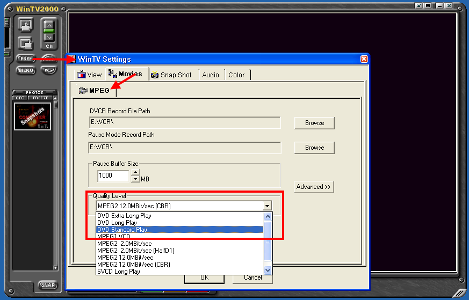The image size is (469, 300).
Task: Confirm settings with OK button
Action: [204, 278]
